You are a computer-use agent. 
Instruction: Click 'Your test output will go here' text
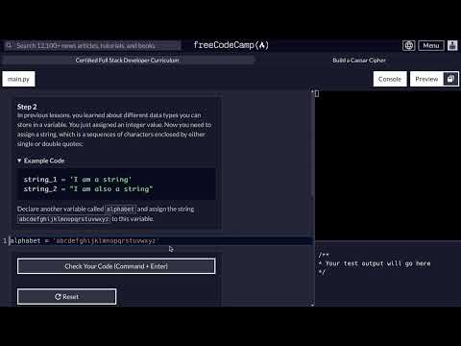click(x=377, y=263)
